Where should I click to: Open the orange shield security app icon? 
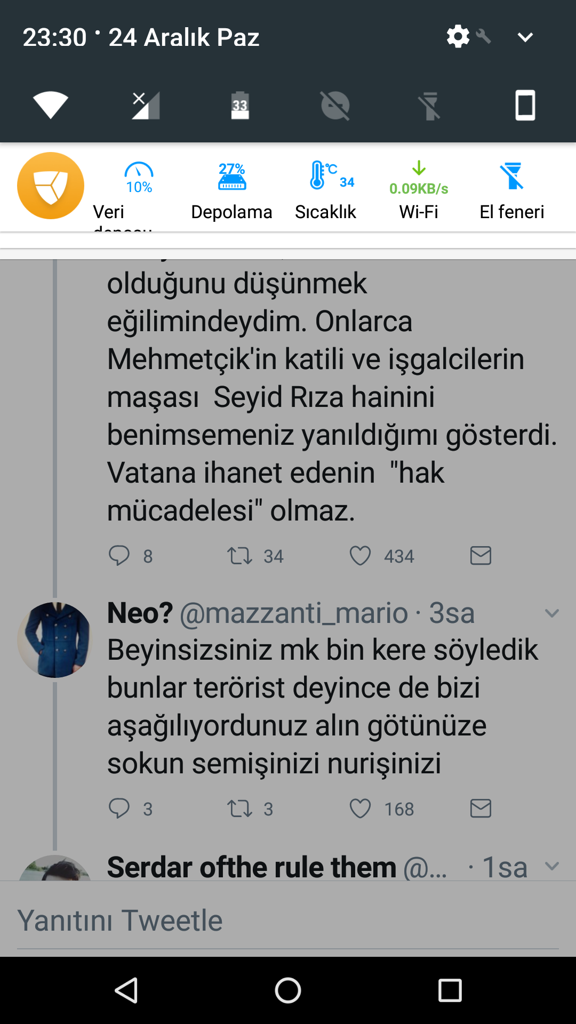tap(51, 186)
